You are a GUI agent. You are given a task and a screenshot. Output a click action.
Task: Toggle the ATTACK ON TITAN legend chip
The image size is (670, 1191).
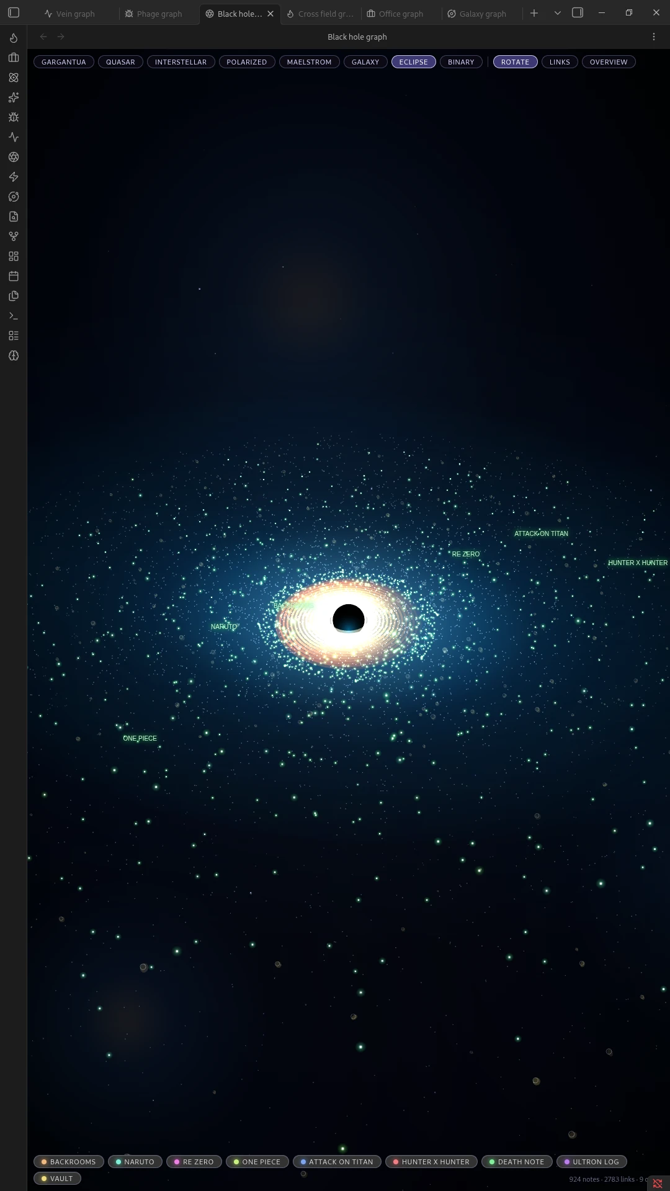(337, 1162)
